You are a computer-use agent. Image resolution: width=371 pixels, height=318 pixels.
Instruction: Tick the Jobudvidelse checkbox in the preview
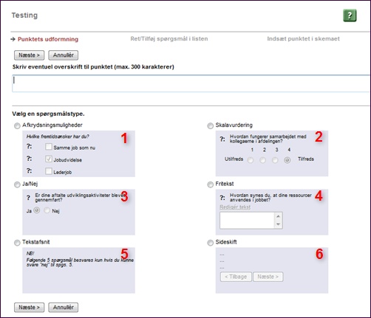point(49,159)
